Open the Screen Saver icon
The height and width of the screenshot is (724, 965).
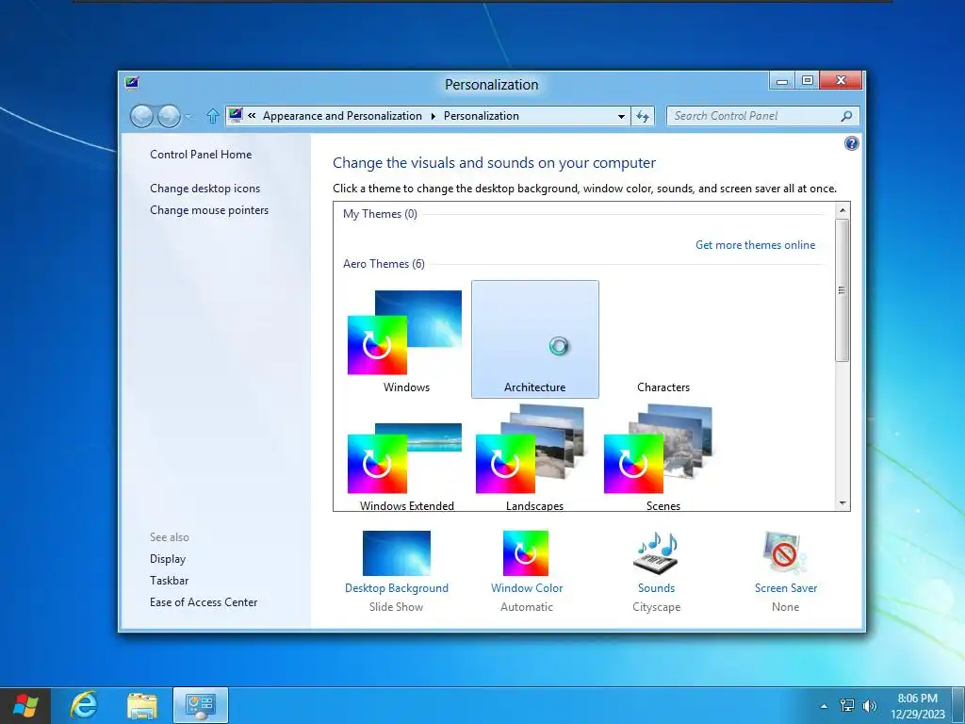click(785, 552)
